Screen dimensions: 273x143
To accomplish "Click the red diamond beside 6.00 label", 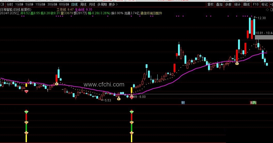I will point(132,97).
